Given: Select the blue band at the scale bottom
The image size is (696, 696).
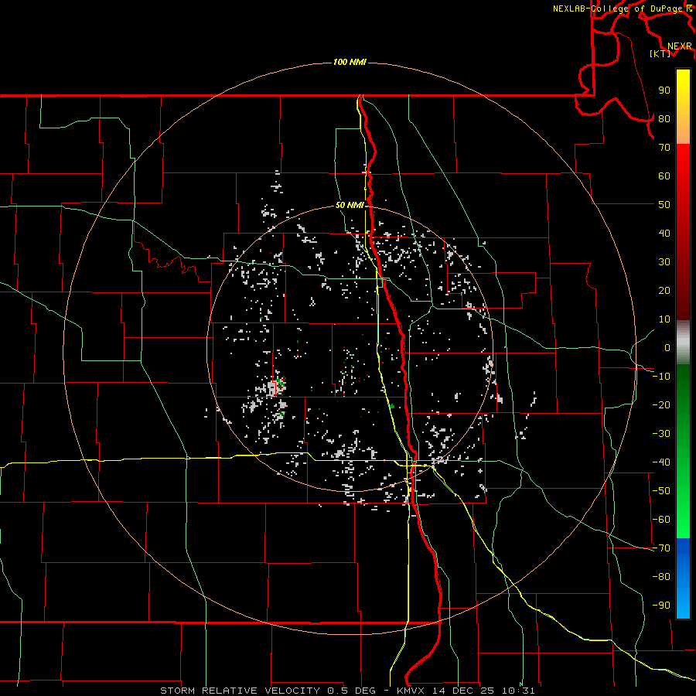Looking at the screenshot, I should click(x=683, y=578).
